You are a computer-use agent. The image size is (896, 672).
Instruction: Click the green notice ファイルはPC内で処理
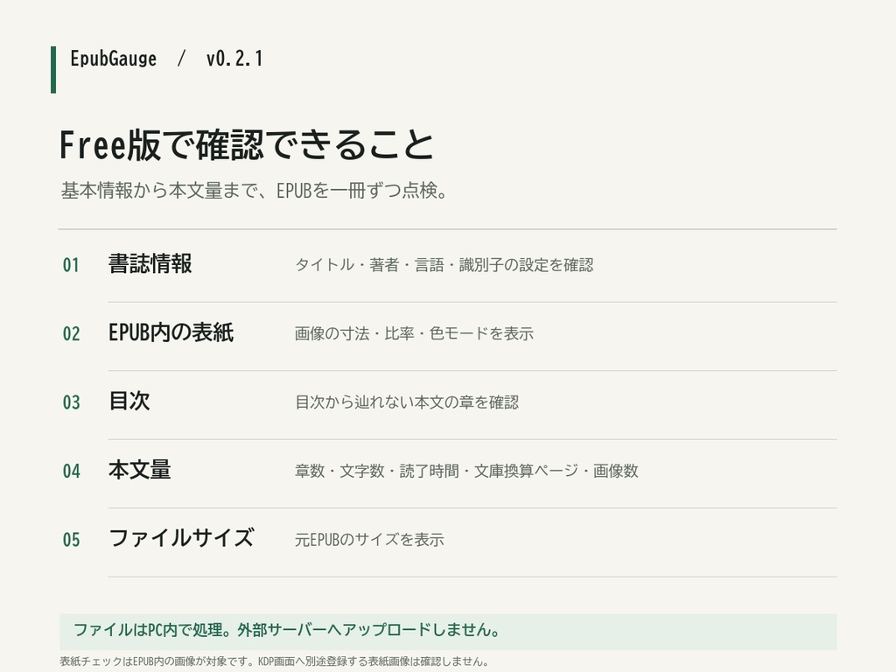click(x=448, y=632)
